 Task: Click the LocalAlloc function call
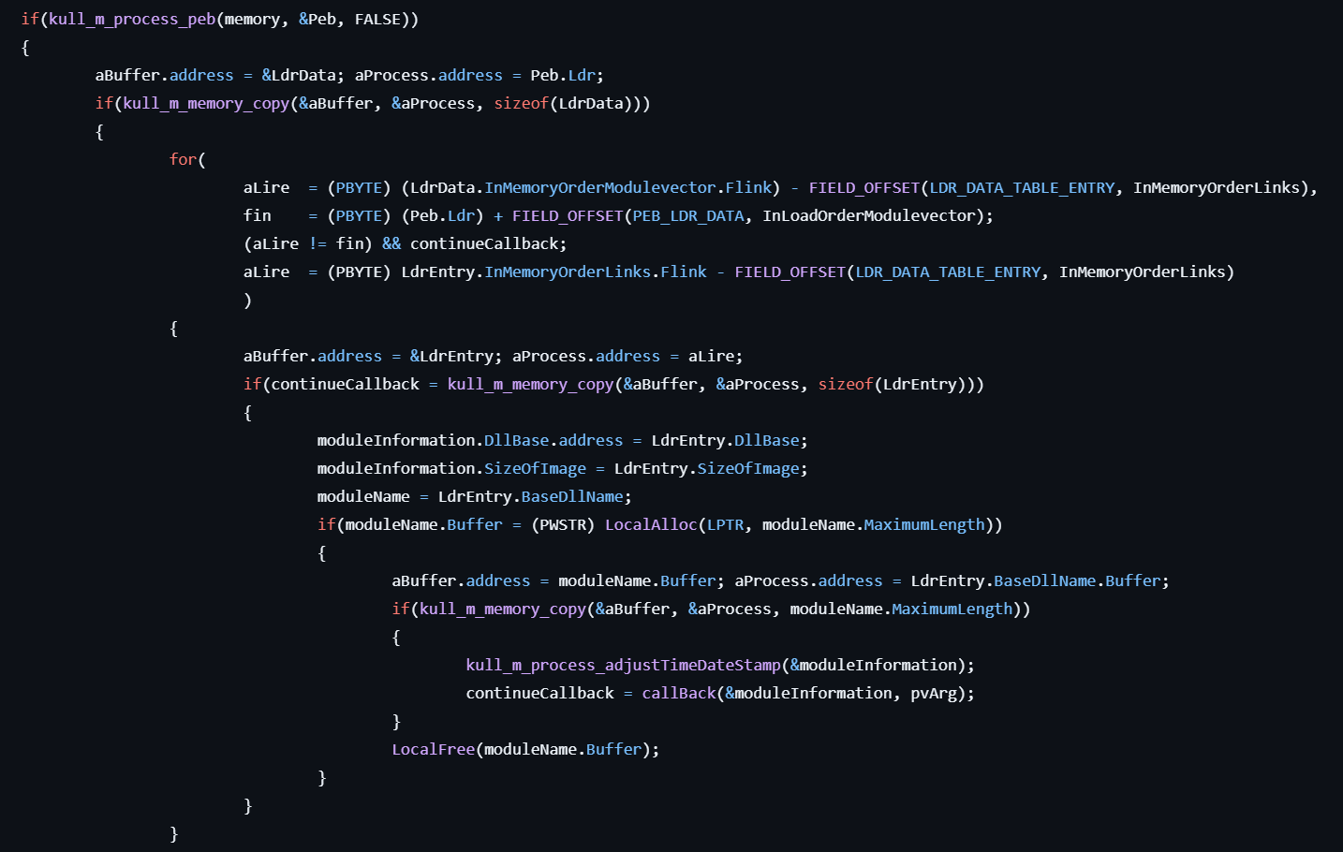[651, 524]
